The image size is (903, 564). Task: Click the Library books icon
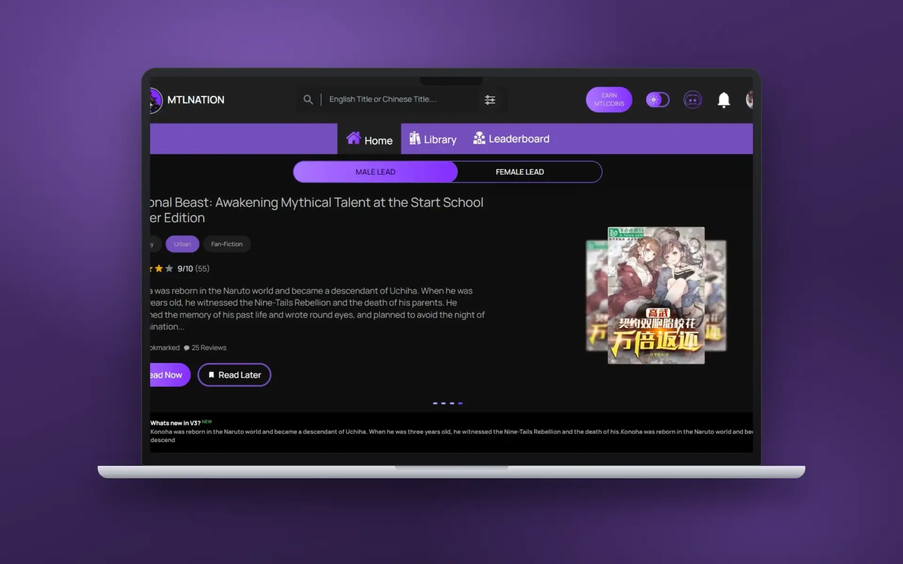(414, 138)
